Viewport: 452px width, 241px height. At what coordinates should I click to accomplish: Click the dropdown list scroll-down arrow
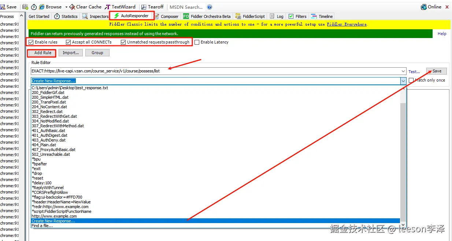coord(403,225)
